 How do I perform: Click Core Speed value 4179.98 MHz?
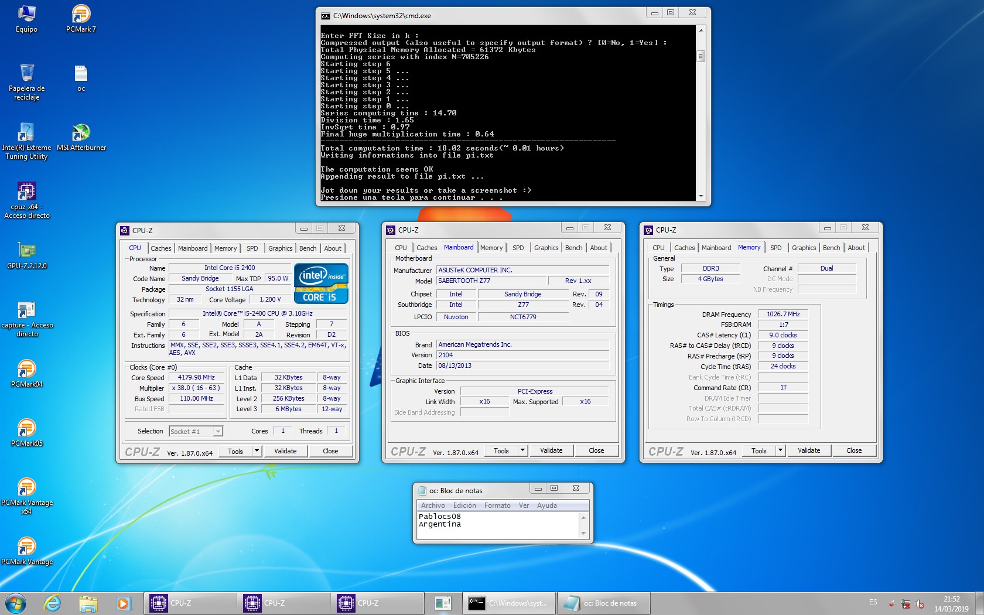click(x=196, y=378)
